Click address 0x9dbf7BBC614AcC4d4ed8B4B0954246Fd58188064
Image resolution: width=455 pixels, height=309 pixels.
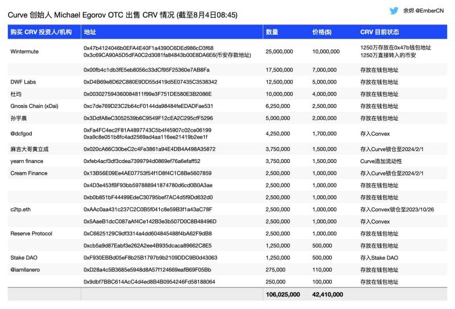(149, 282)
